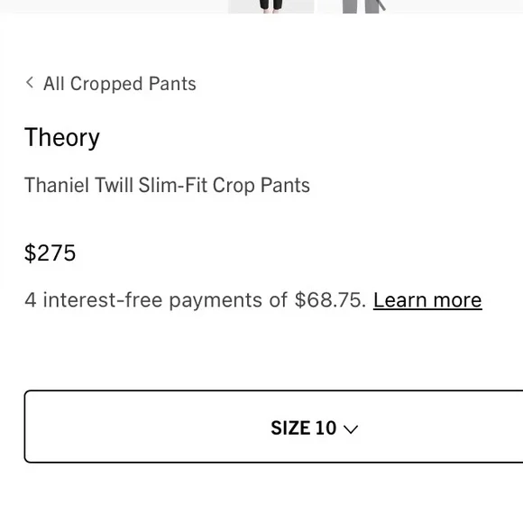Screen dimensions: 523x523
Task: View the gray pants thumbnail at top
Action: [363, 6]
